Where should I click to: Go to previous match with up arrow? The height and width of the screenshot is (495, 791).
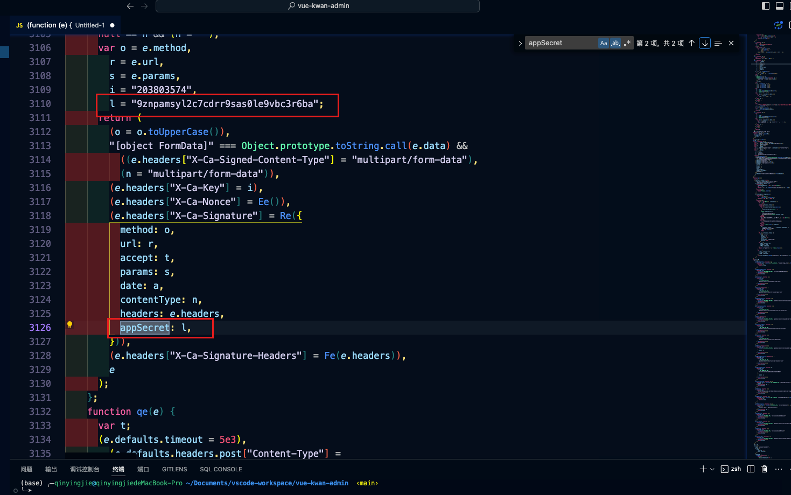pyautogui.click(x=692, y=43)
